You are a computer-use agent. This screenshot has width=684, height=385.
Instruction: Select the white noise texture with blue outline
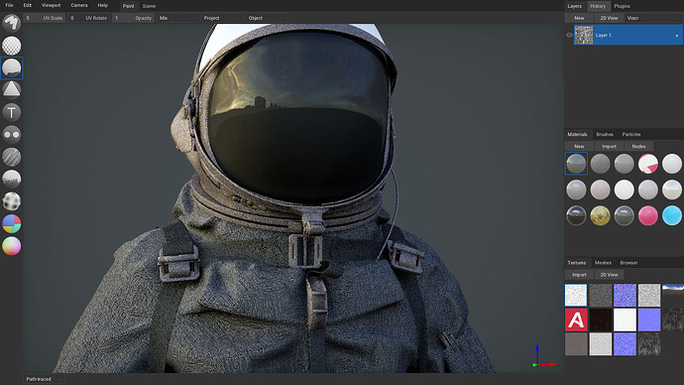point(576,295)
